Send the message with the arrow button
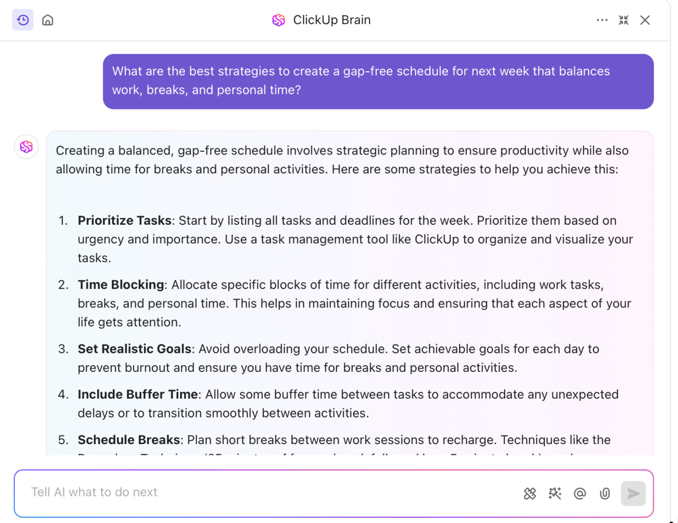Viewport: 678px width, 523px height. [633, 493]
